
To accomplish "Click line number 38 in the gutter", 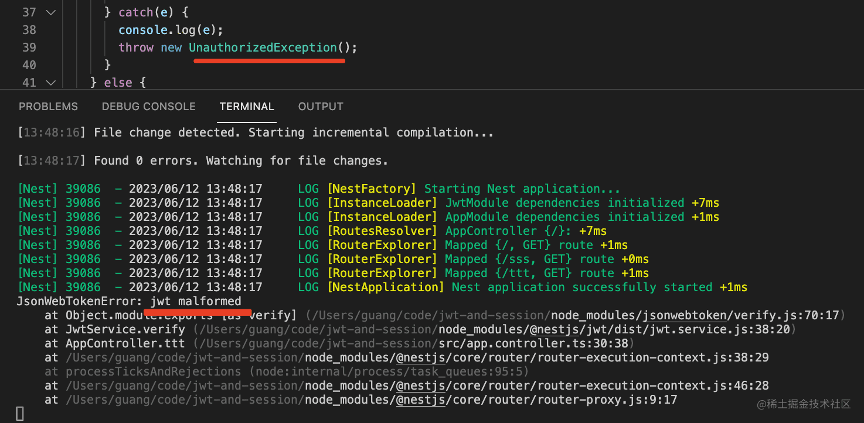I will (x=29, y=30).
